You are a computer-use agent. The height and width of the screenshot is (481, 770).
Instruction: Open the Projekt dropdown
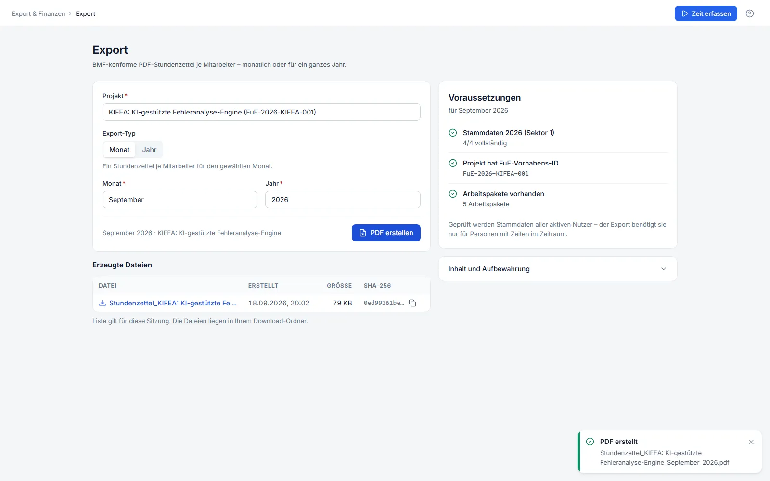(x=261, y=112)
